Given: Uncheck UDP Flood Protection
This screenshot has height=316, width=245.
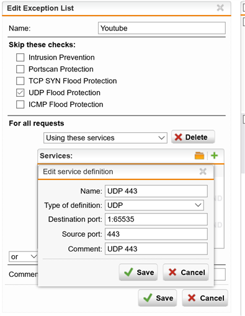Looking at the screenshot, I should [x=20, y=93].
